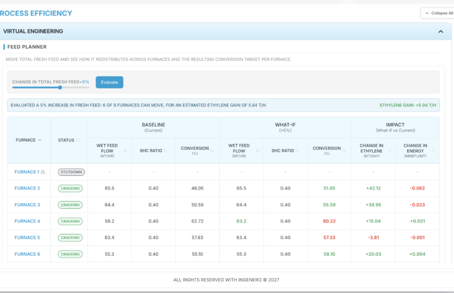This screenshot has width=454, height=293.
Task: Open the Furnace 1 link
Action: pyautogui.click(x=27, y=172)
